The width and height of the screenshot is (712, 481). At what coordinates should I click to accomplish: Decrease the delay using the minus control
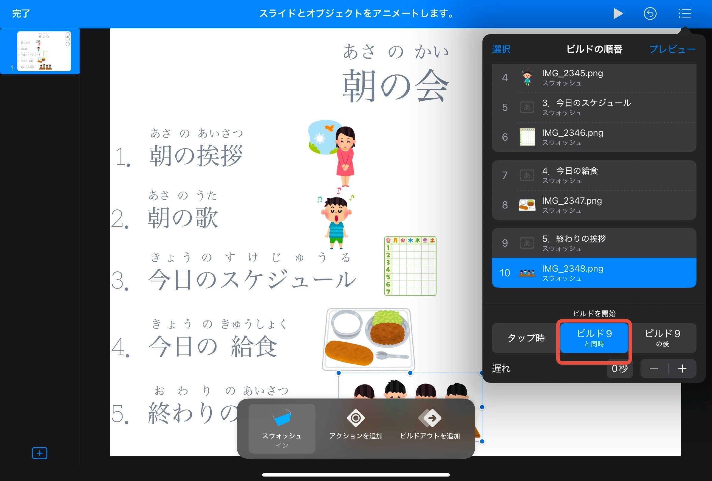click(654, 368)
